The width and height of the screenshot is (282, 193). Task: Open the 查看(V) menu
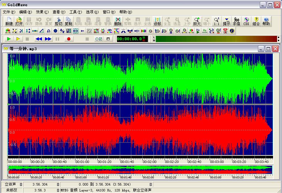point(59,12)
